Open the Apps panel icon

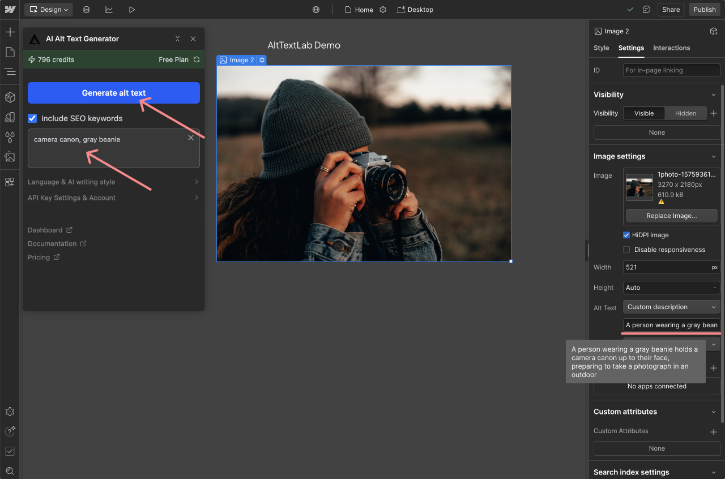click(x=10, y=182)
